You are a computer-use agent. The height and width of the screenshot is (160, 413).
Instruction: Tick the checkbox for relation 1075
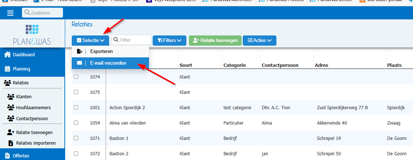pyautogui.click(x=76, y=92)
